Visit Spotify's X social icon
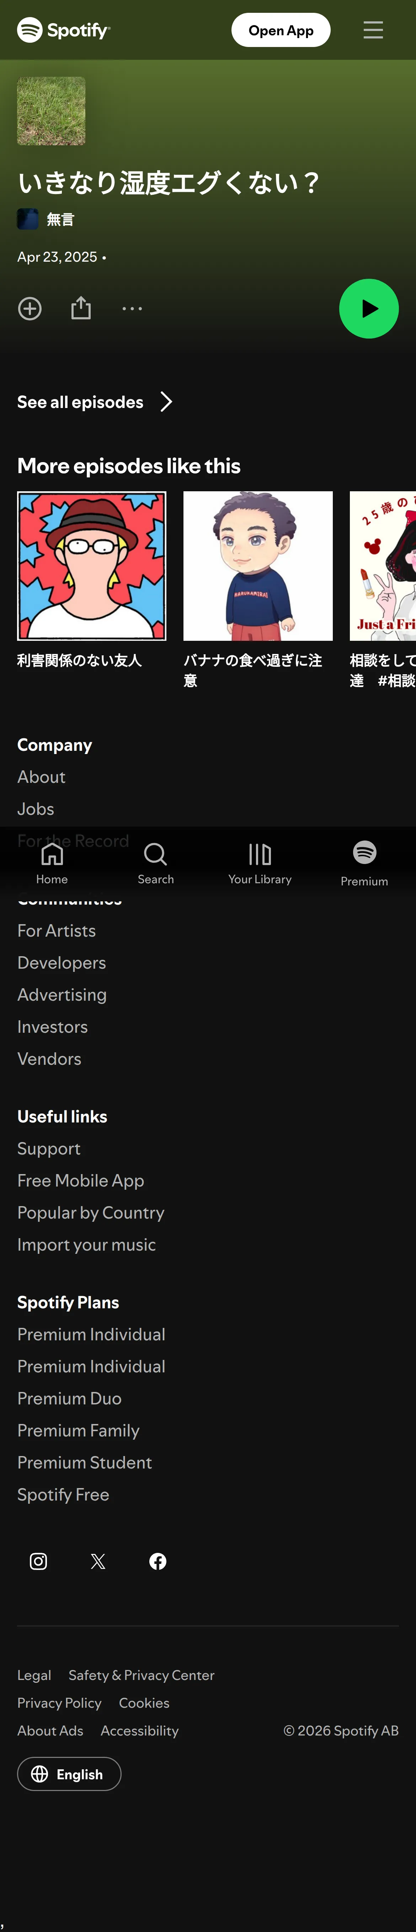The width and height of the screenshot is (416, 1932). 98,1561
